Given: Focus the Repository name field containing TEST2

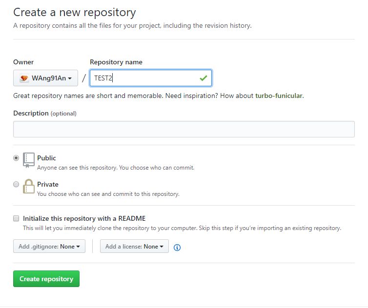Looking at the screenshot, I should point(151,78).
